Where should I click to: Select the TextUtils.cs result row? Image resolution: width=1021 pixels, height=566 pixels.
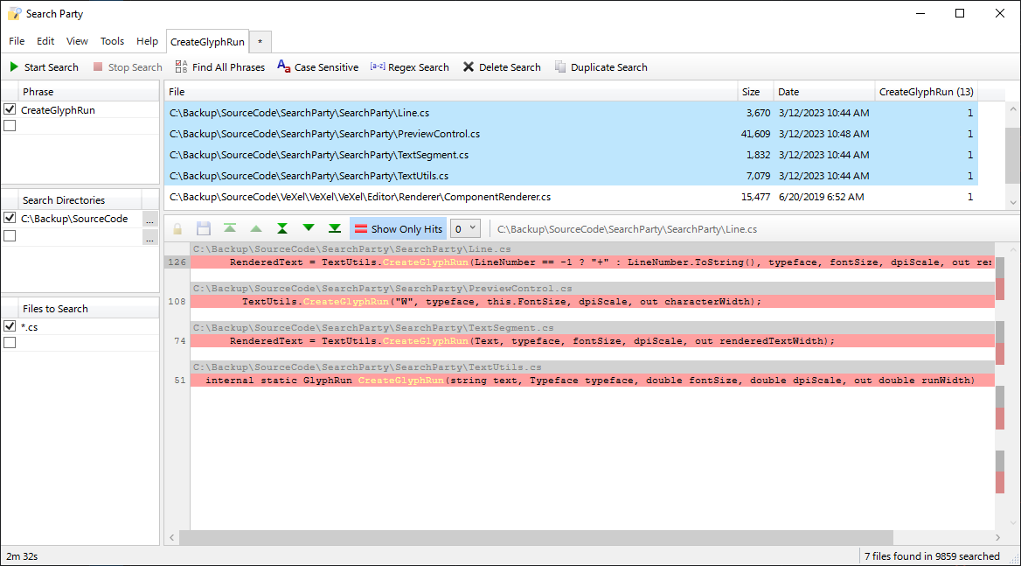pos(571,175)
